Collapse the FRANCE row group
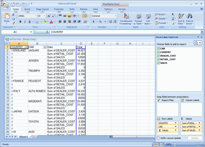The width and height of the screenshot is (205, 147). pos(12,81)
